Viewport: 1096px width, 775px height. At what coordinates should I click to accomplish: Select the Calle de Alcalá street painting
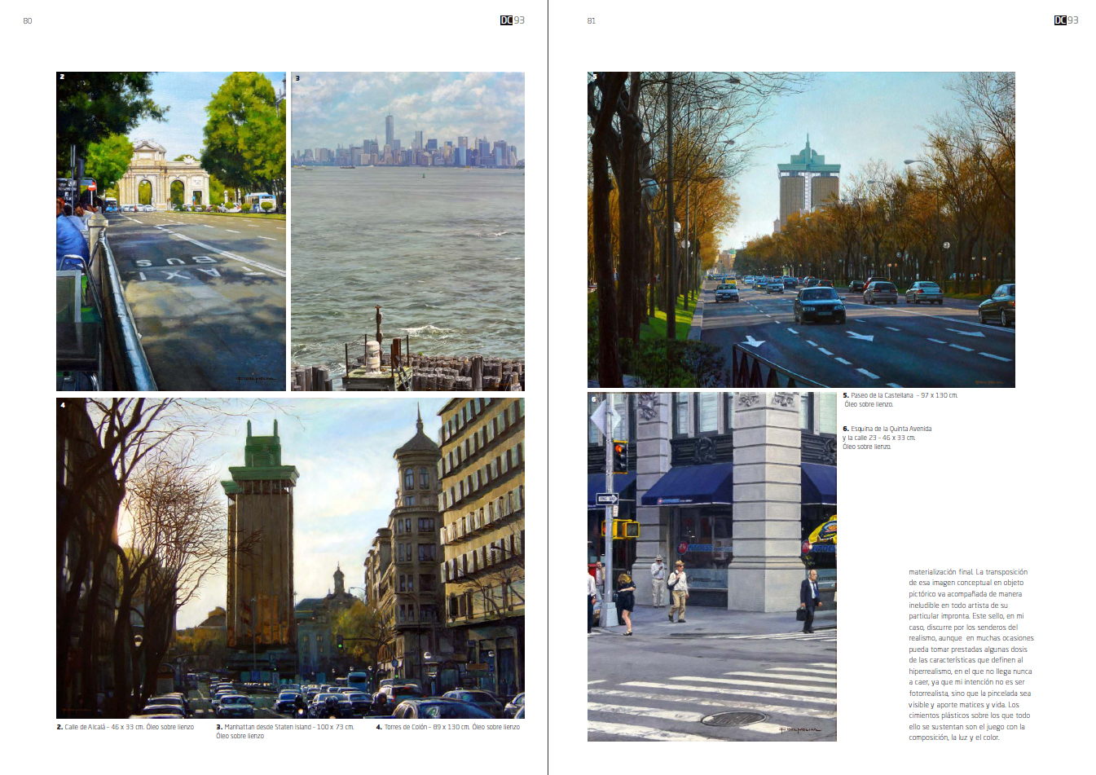[x=171, y=231]
